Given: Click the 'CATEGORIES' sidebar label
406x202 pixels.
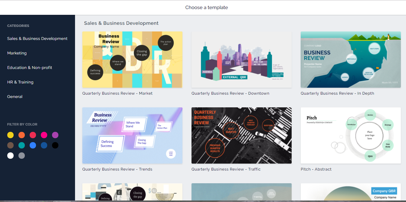Looking at the screenshot, I should tap(18, 26).
